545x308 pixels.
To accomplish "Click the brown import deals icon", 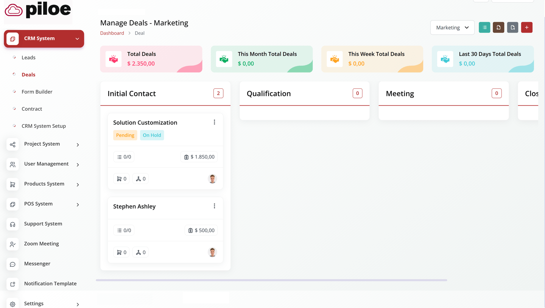I will (x=498, y=28).
